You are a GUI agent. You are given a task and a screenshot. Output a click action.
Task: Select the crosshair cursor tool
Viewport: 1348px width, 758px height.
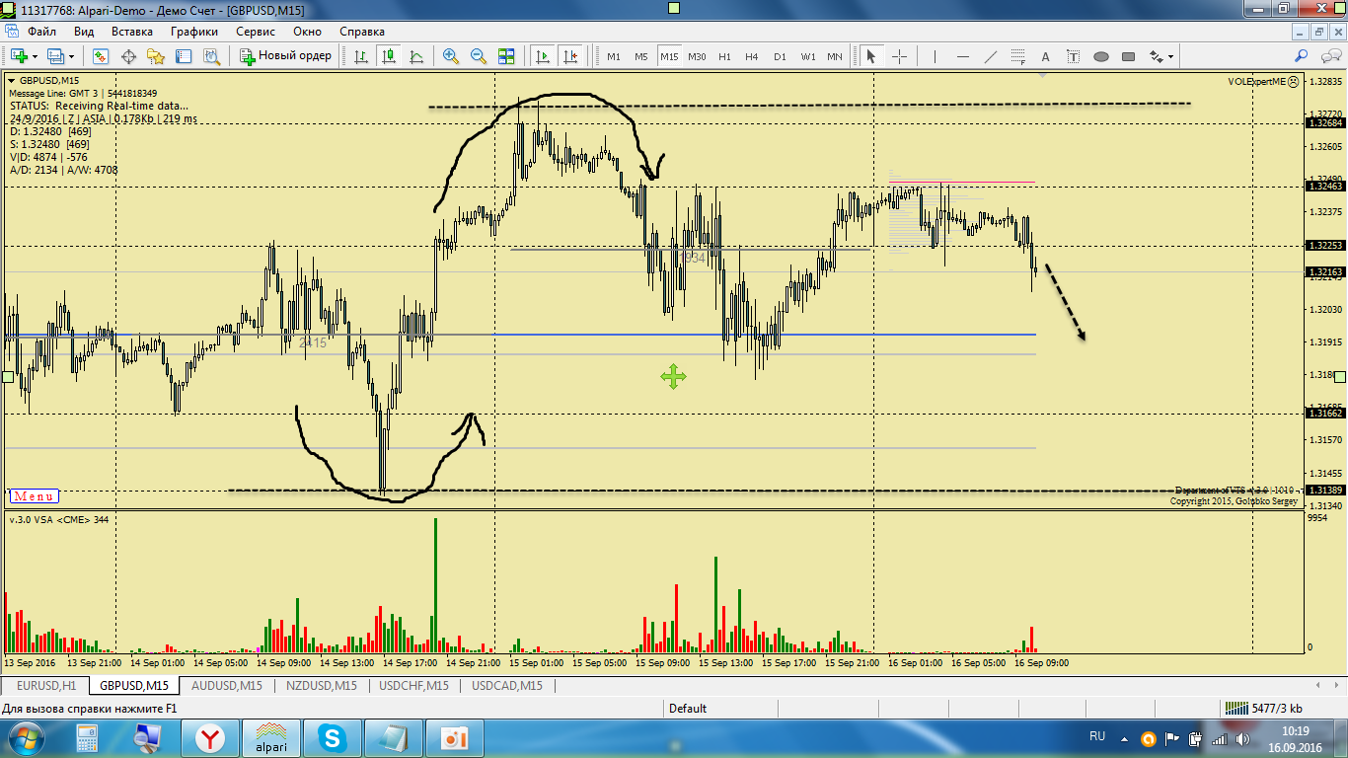[899, 56]
